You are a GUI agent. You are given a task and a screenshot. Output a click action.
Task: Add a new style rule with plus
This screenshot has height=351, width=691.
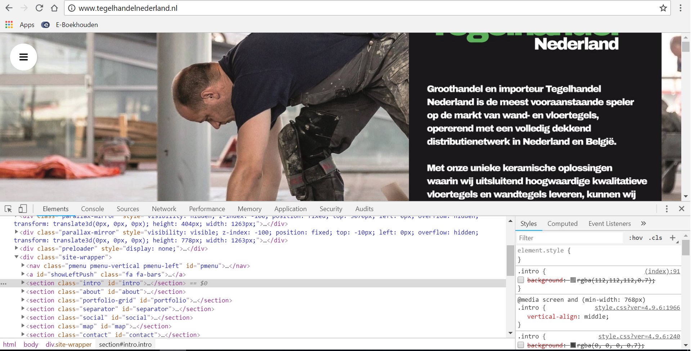coord(672,238)
